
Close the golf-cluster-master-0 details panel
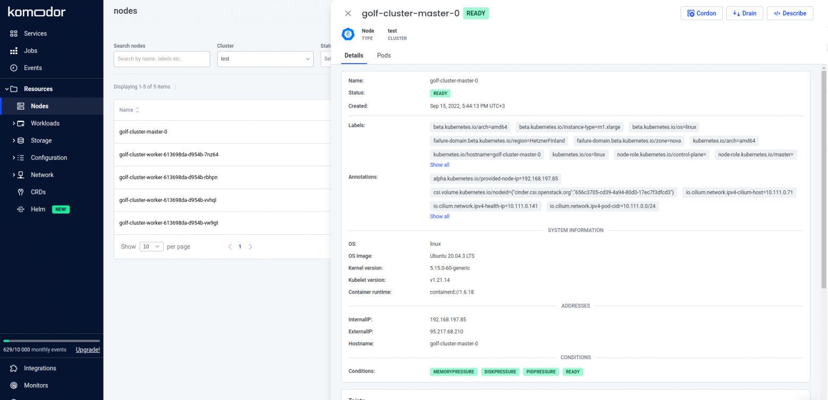pos(348,13)
